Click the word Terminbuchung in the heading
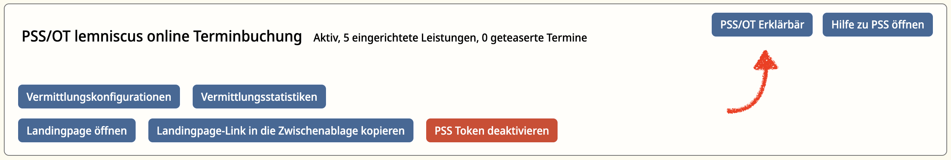Screen dimensions: 951x160 [248, 37]
